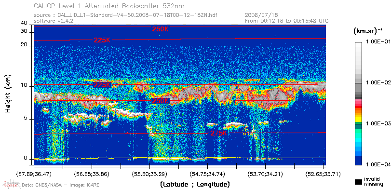Click the '225K' label near 10 km height
The height and width of the screenshot is (189, 391).
(x=102, y=85)
